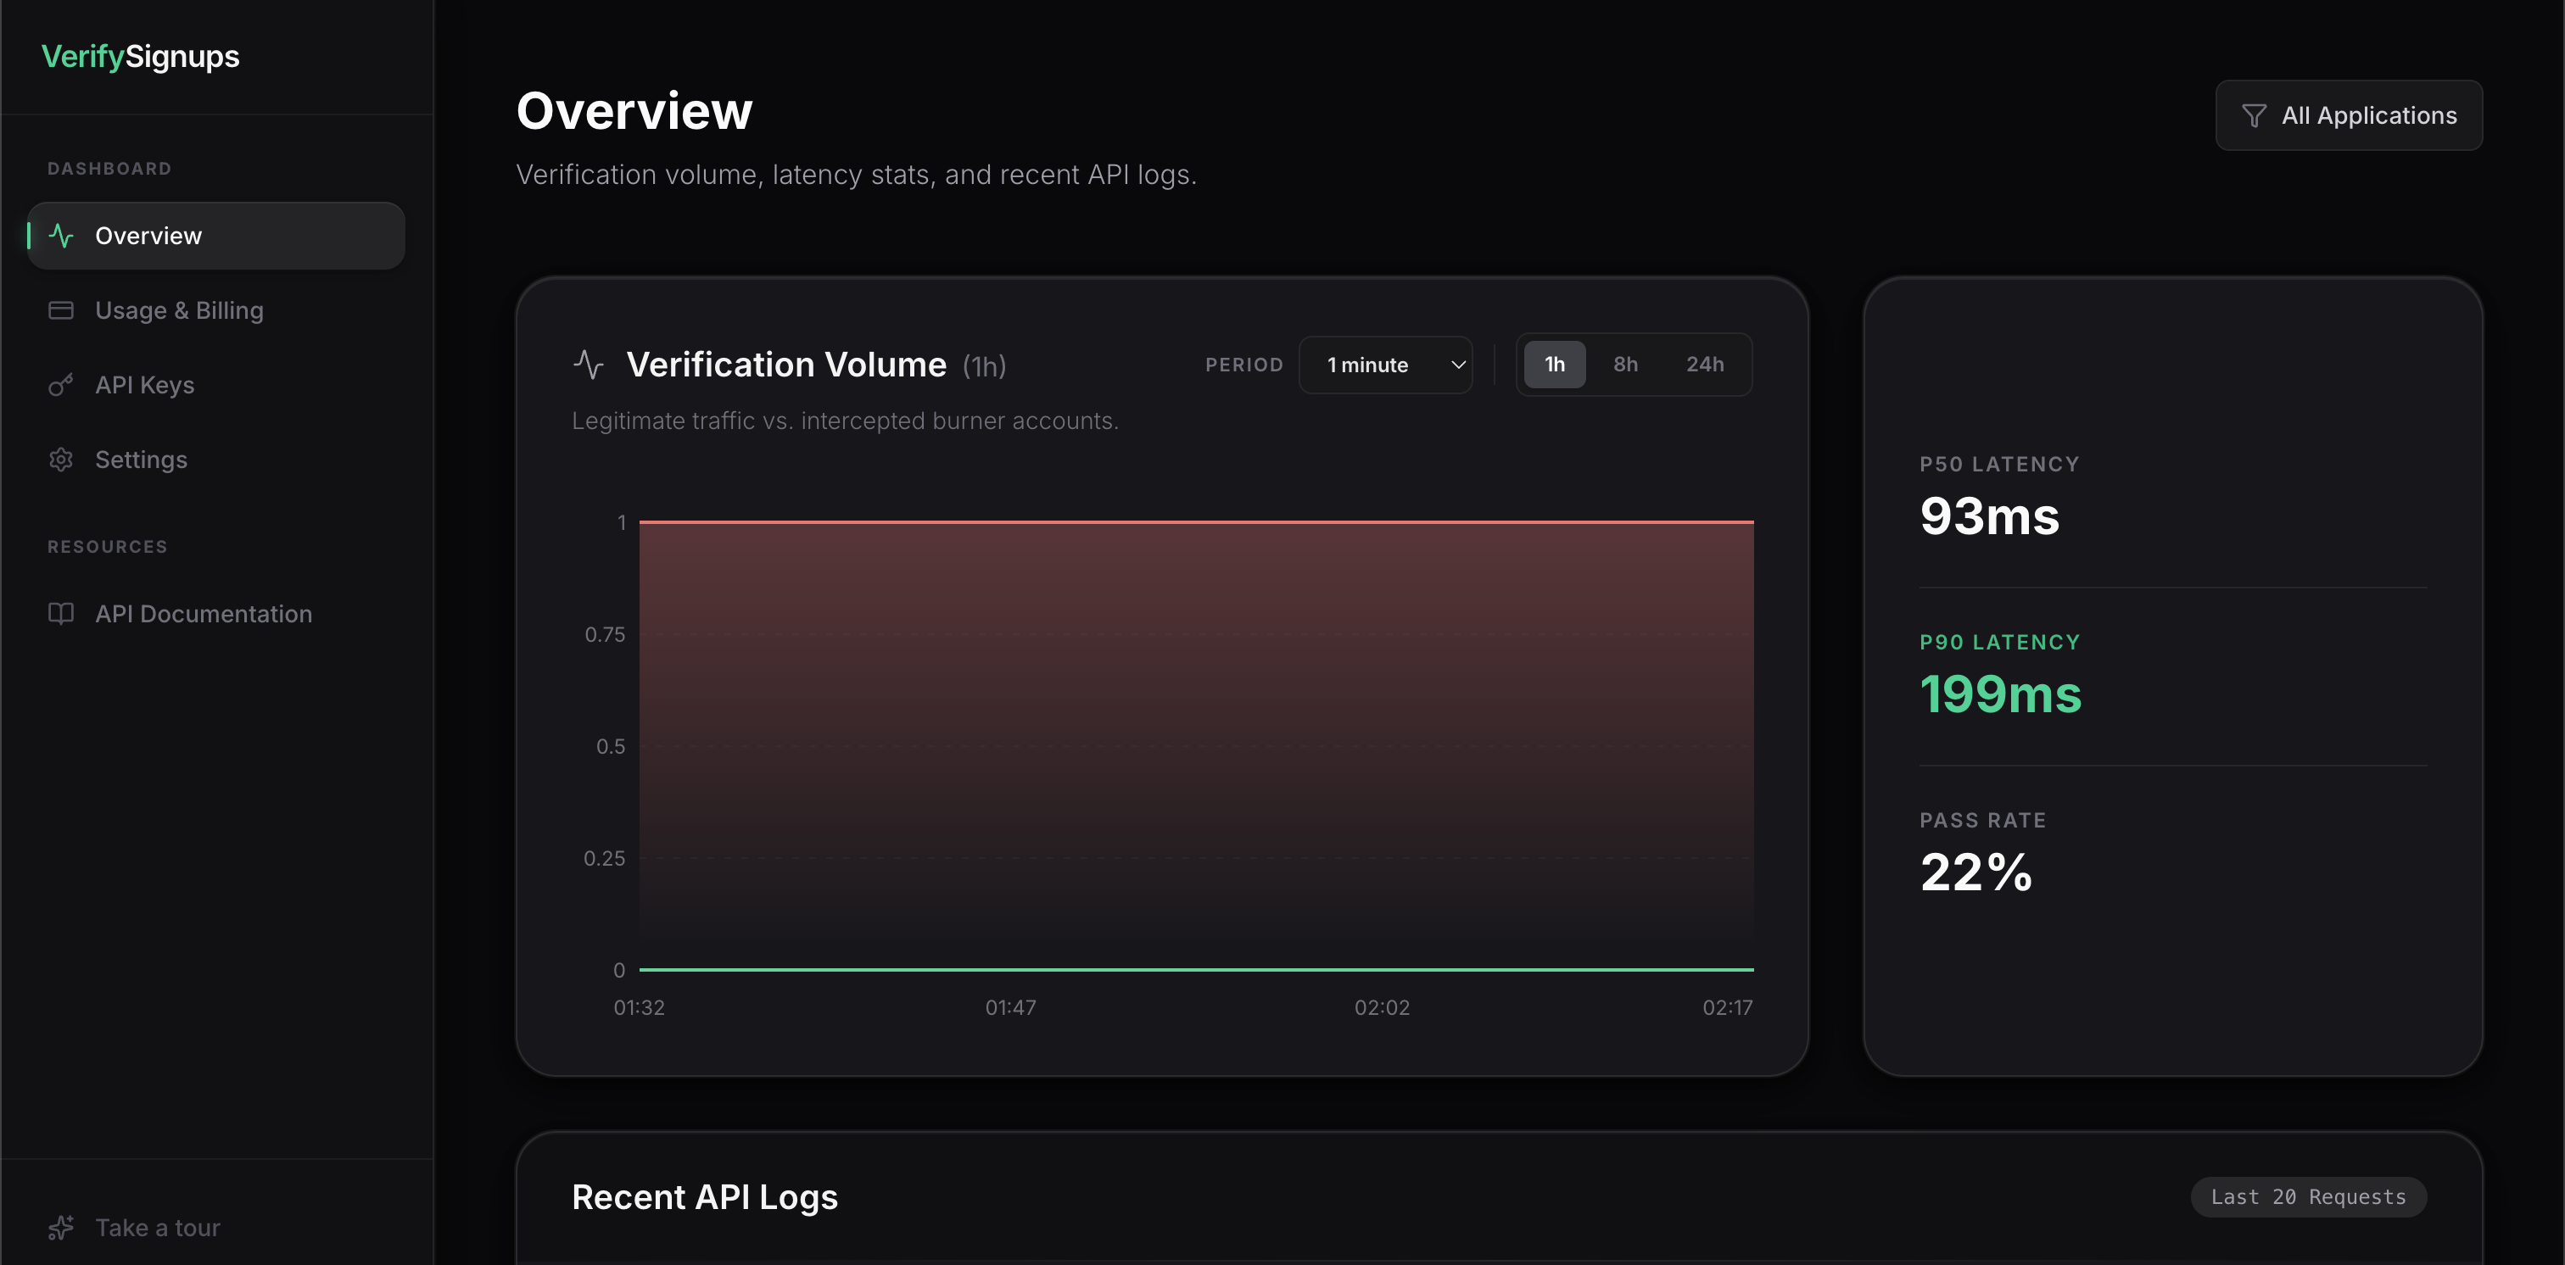Switch chart range to 8h
The height and width of the screenshot is (1265, 2565).
click(x=1625, y=365)
